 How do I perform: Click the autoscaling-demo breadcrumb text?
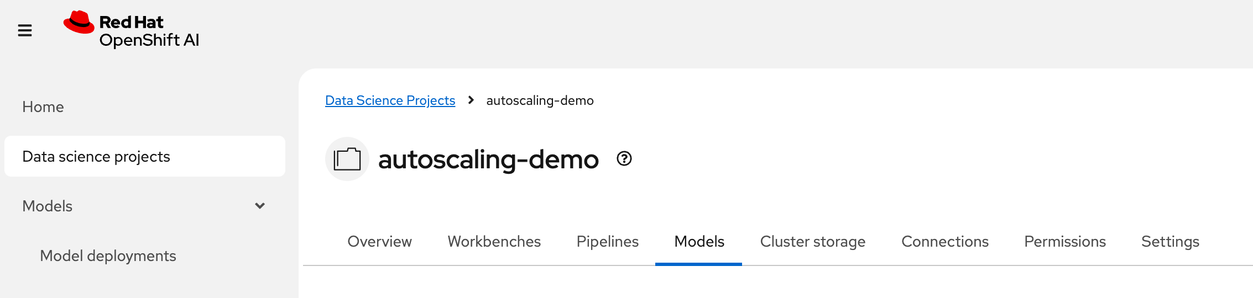click(x=540, y=100)
